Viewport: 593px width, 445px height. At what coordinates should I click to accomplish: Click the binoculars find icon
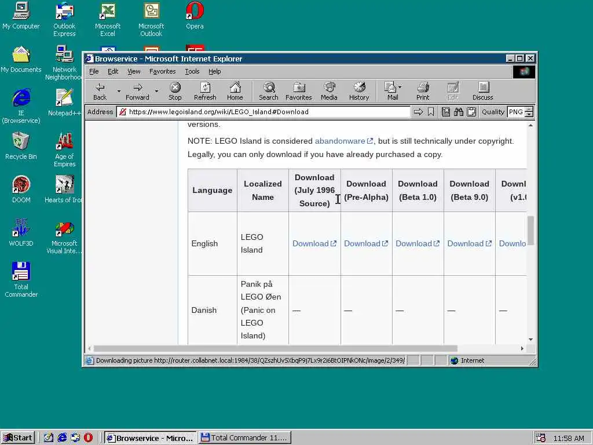click(459, 112)
